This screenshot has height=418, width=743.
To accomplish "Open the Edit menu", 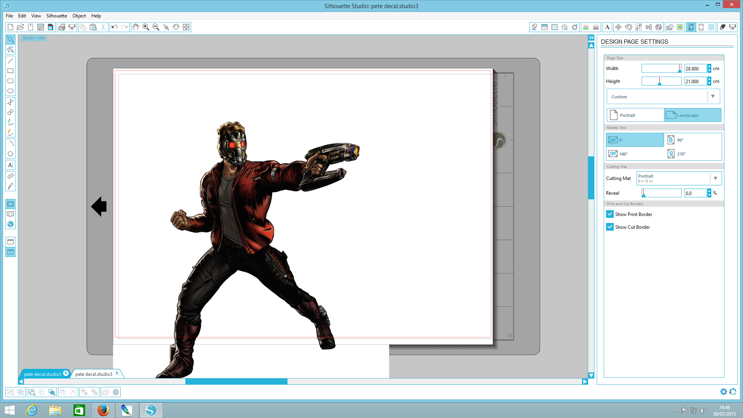I will (x=22, y=16).
